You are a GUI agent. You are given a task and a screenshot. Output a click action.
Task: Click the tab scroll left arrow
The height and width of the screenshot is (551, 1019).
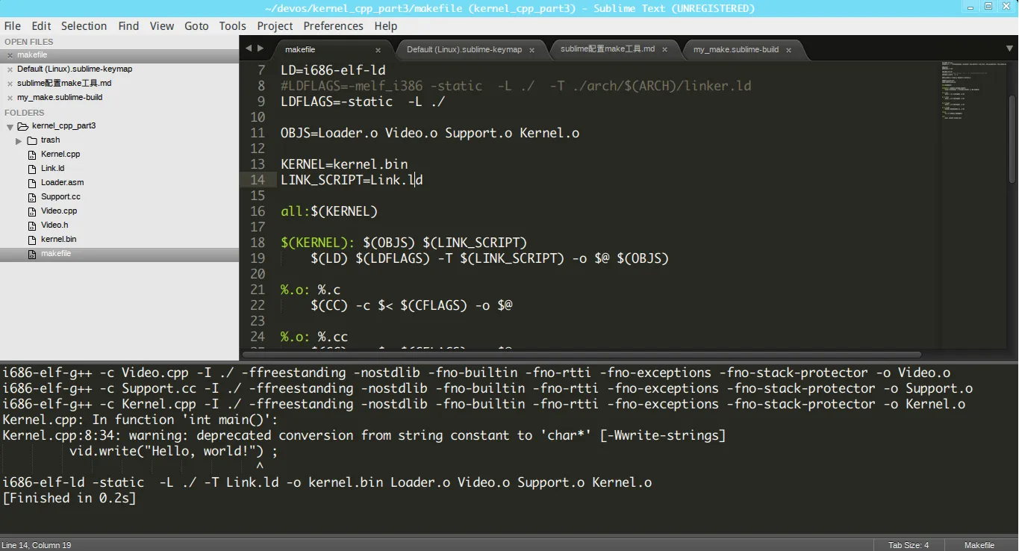tap(249, 49)
